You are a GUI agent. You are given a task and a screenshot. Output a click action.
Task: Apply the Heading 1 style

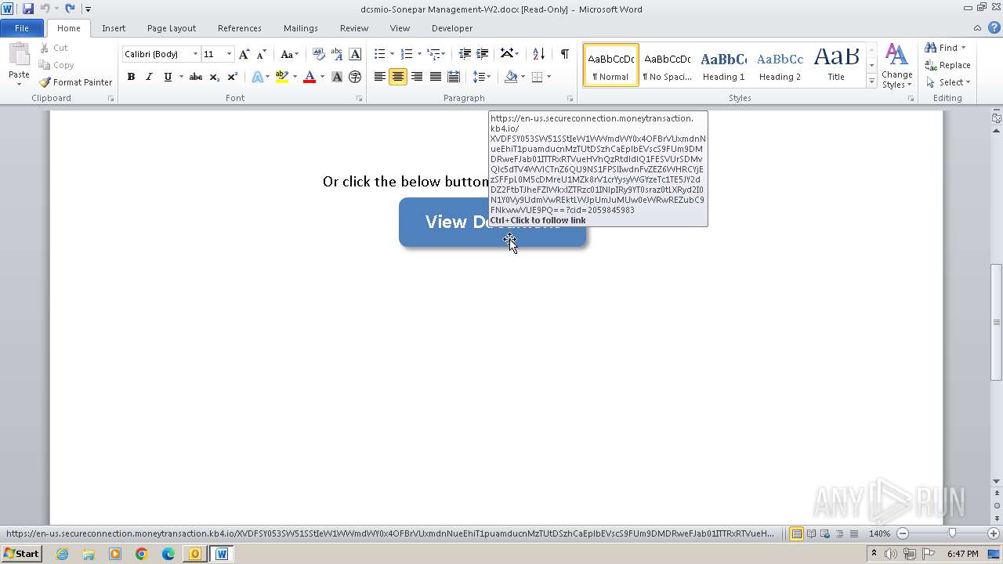click(723, 65)
